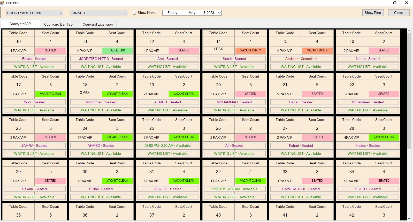Click 5 PAX VIP label of table 21

[x=285, y=94]
